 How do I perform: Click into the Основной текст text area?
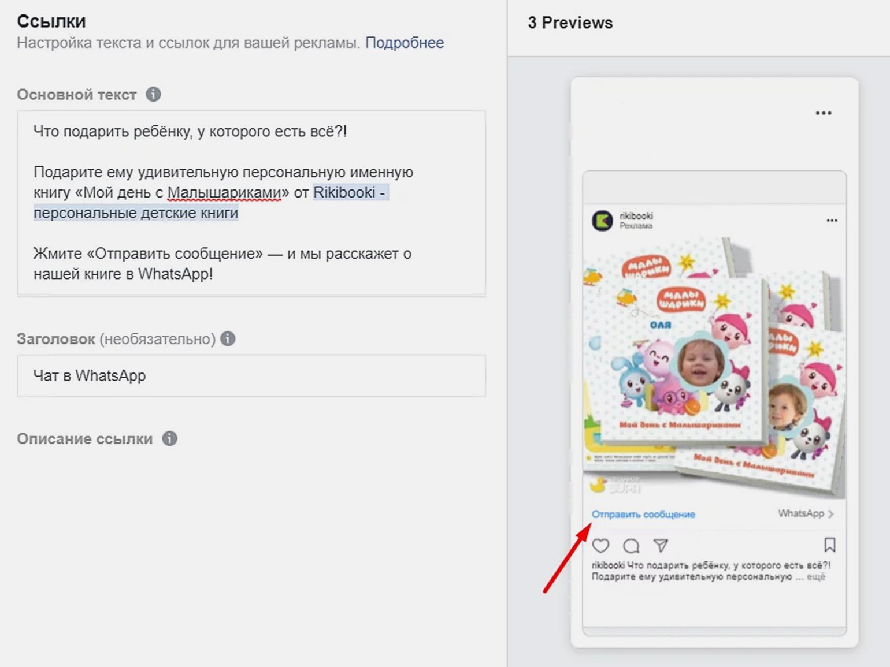[x=251, y=203]
